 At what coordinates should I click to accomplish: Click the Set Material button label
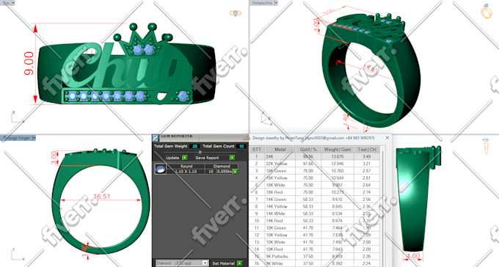223,263
